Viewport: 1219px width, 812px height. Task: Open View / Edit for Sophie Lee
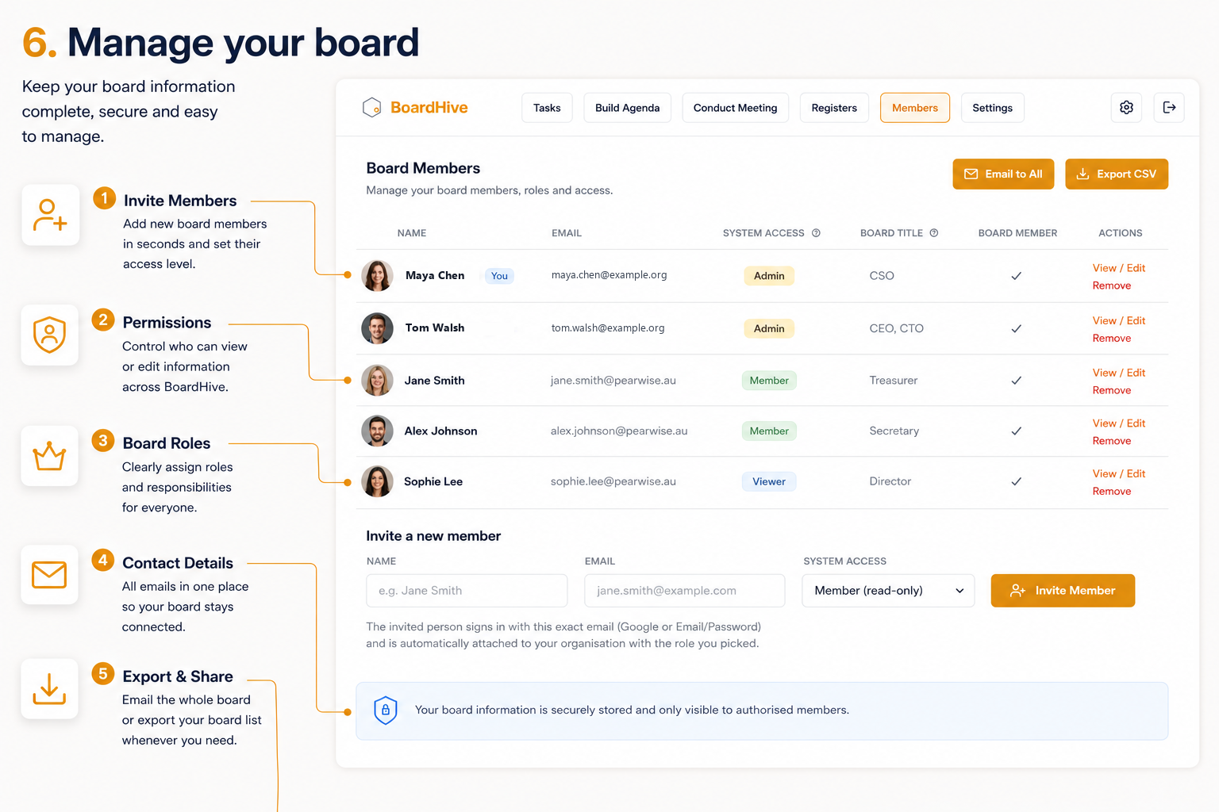coord(1118,473)
